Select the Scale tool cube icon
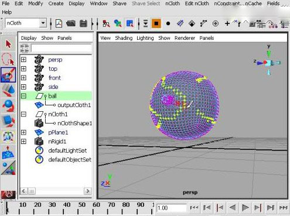 (x=8, y=121)
